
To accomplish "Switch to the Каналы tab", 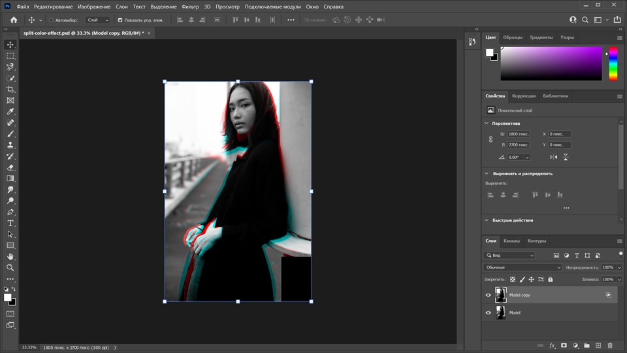I will point(511,241).
